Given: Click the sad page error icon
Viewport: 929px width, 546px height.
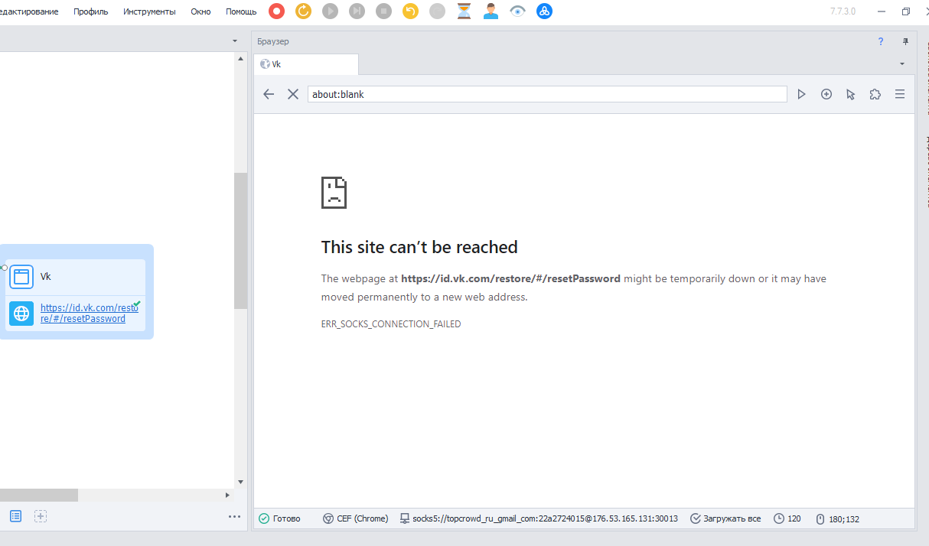Looking at the screenshot, I should click(x=334, y=192).
